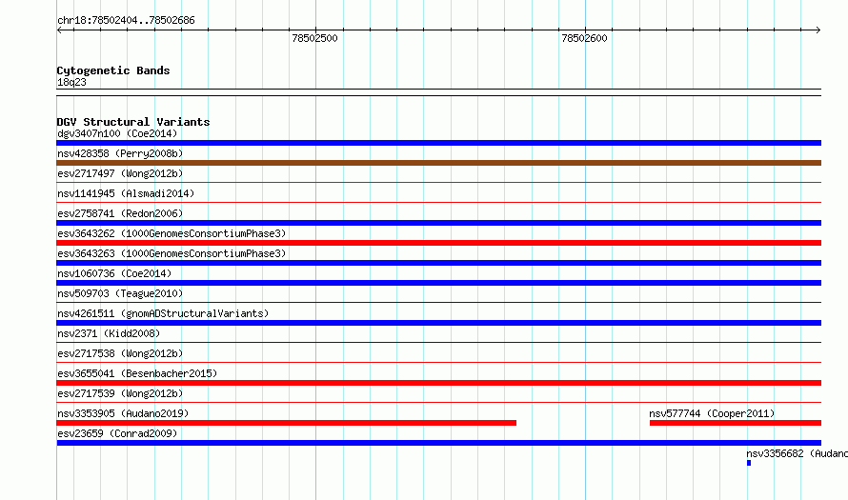Select the blue esv23659 variant bar
Image resolution: width=848 pixels, height=500 pixels.
tap(438, 443)
